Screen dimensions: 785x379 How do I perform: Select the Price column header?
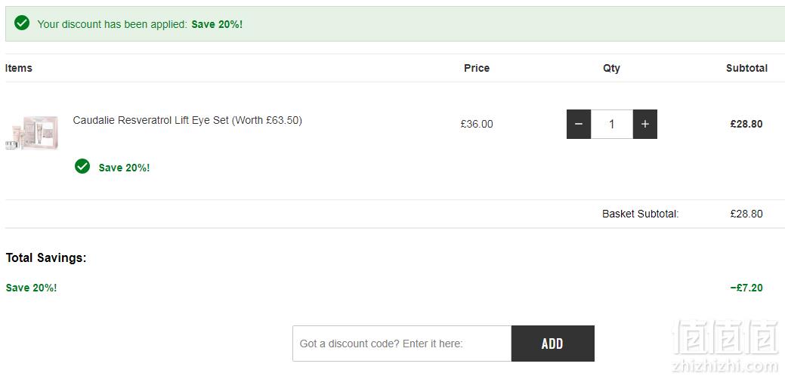pos(477,68)
